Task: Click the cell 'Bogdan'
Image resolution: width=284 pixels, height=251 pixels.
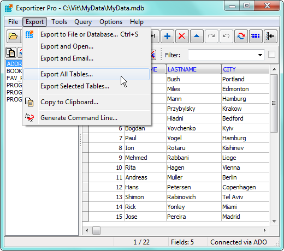Action: pos(145,128)
